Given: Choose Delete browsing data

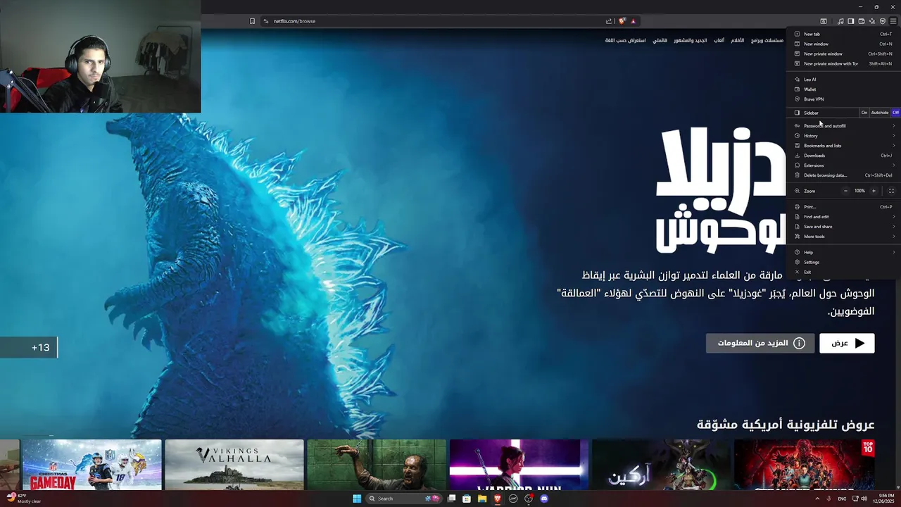Looking at the screenshot, I should point(843,175).
